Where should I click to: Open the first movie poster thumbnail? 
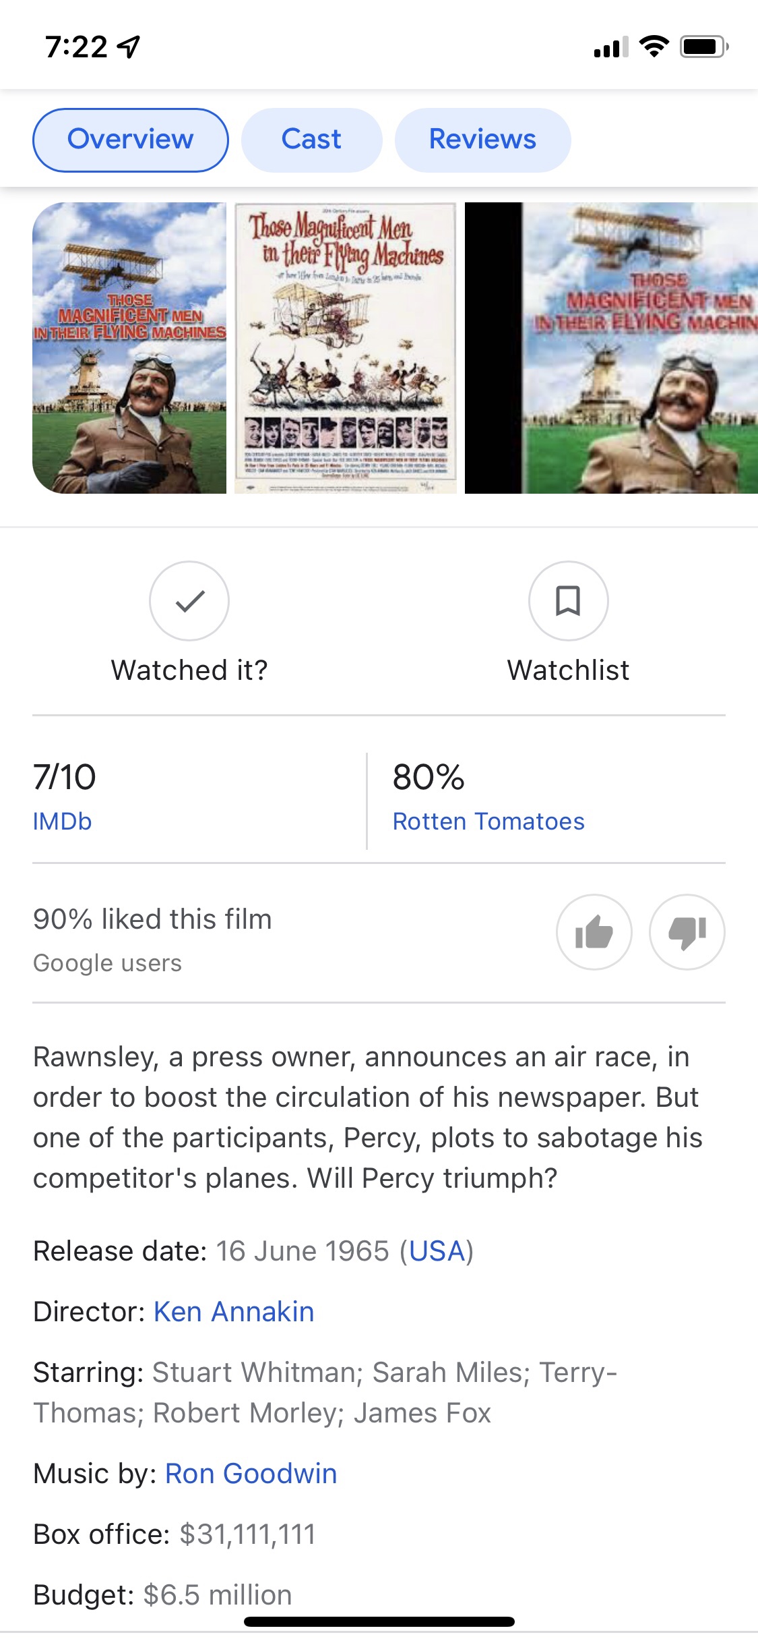pyautogui.click(x=129, y=348)
